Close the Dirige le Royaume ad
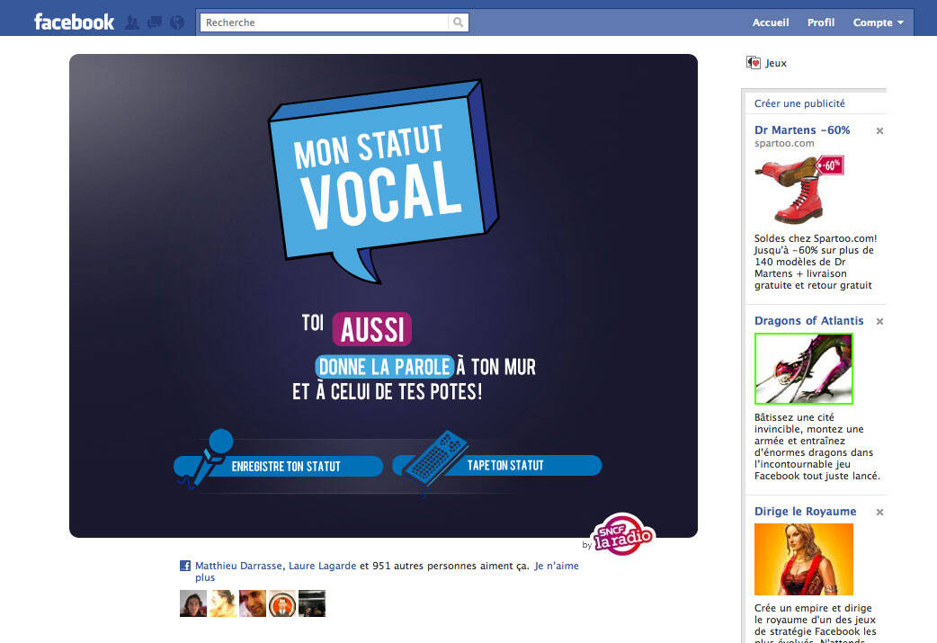The width and height of the screenshot is (937, 643). (879, 512)
